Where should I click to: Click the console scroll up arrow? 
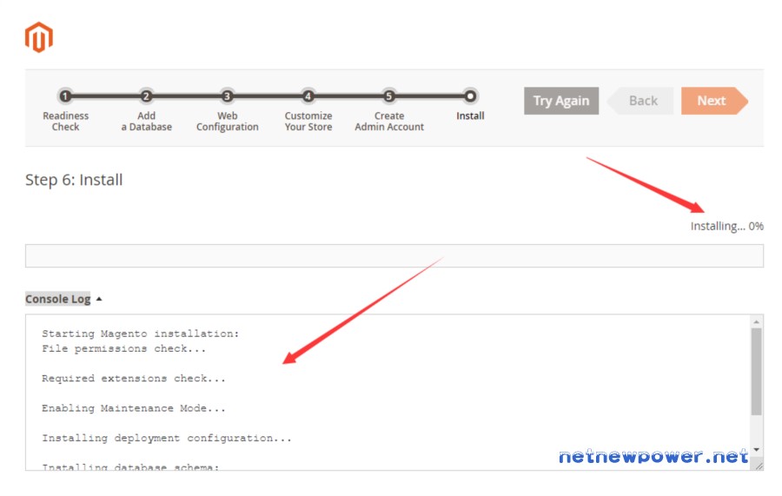click(756, 322)
